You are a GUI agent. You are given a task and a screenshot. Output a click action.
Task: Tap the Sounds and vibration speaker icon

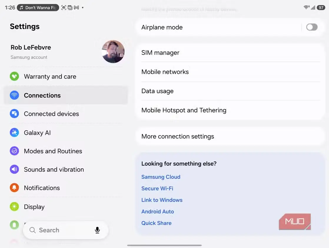click(x=14, y=169)
